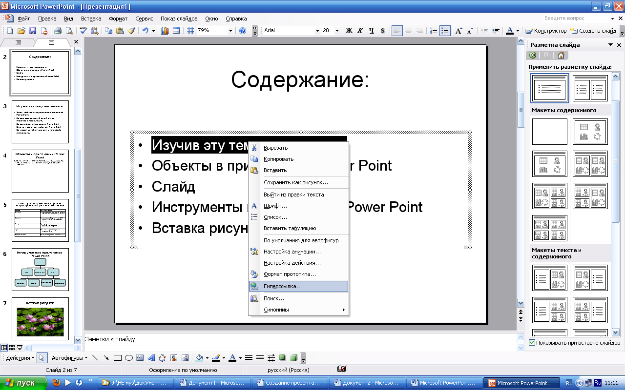The image size is (625, 390).
Task: Click the Paste clipboard icon on the toolbar
Action: (x=120, y=31)
